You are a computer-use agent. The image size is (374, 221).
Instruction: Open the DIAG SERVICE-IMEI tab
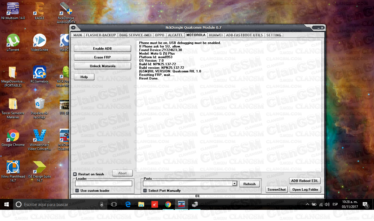[x=136, y=35]
